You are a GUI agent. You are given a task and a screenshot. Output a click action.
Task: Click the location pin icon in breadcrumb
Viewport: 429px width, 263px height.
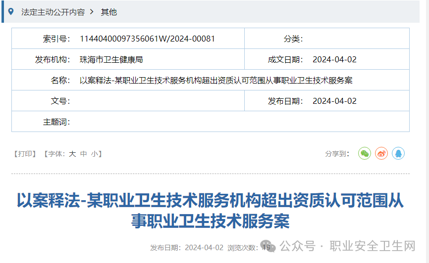point(11,11)
